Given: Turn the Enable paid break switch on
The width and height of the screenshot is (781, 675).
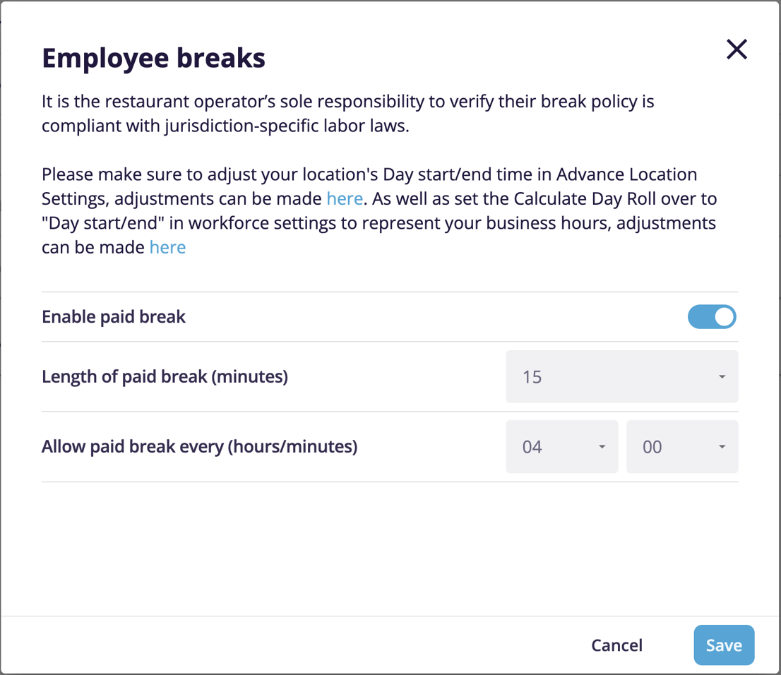Looking at the screenshot, I should [x=712, y=316].
